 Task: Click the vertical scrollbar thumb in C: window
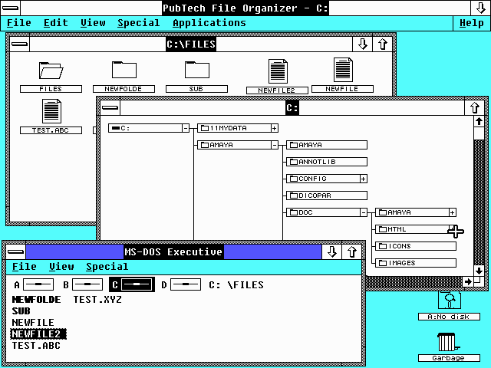[x=479, y=133]
